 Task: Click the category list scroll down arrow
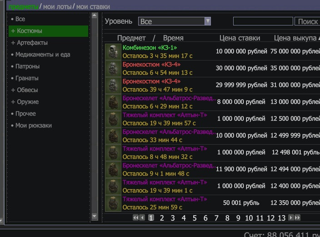tap(94, 216)
